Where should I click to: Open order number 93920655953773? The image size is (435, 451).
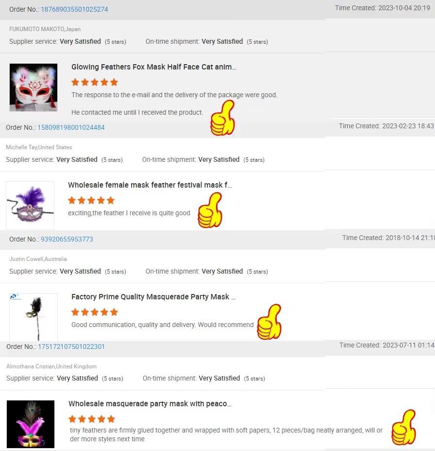(x=67, y=239)
